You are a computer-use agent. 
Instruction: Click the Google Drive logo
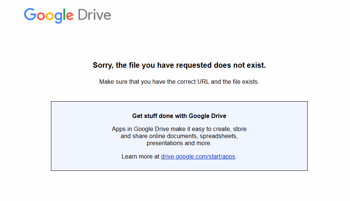coord(67,15)
